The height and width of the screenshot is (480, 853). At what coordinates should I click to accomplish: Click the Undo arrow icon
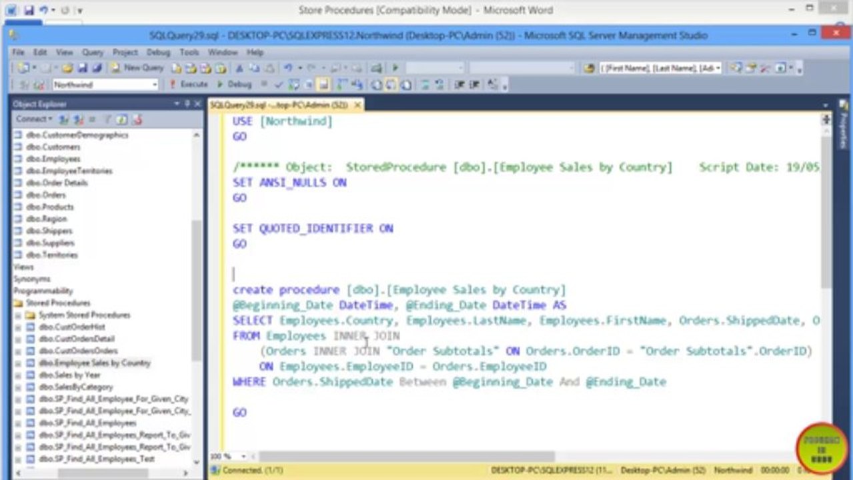(x=288, y=68)
